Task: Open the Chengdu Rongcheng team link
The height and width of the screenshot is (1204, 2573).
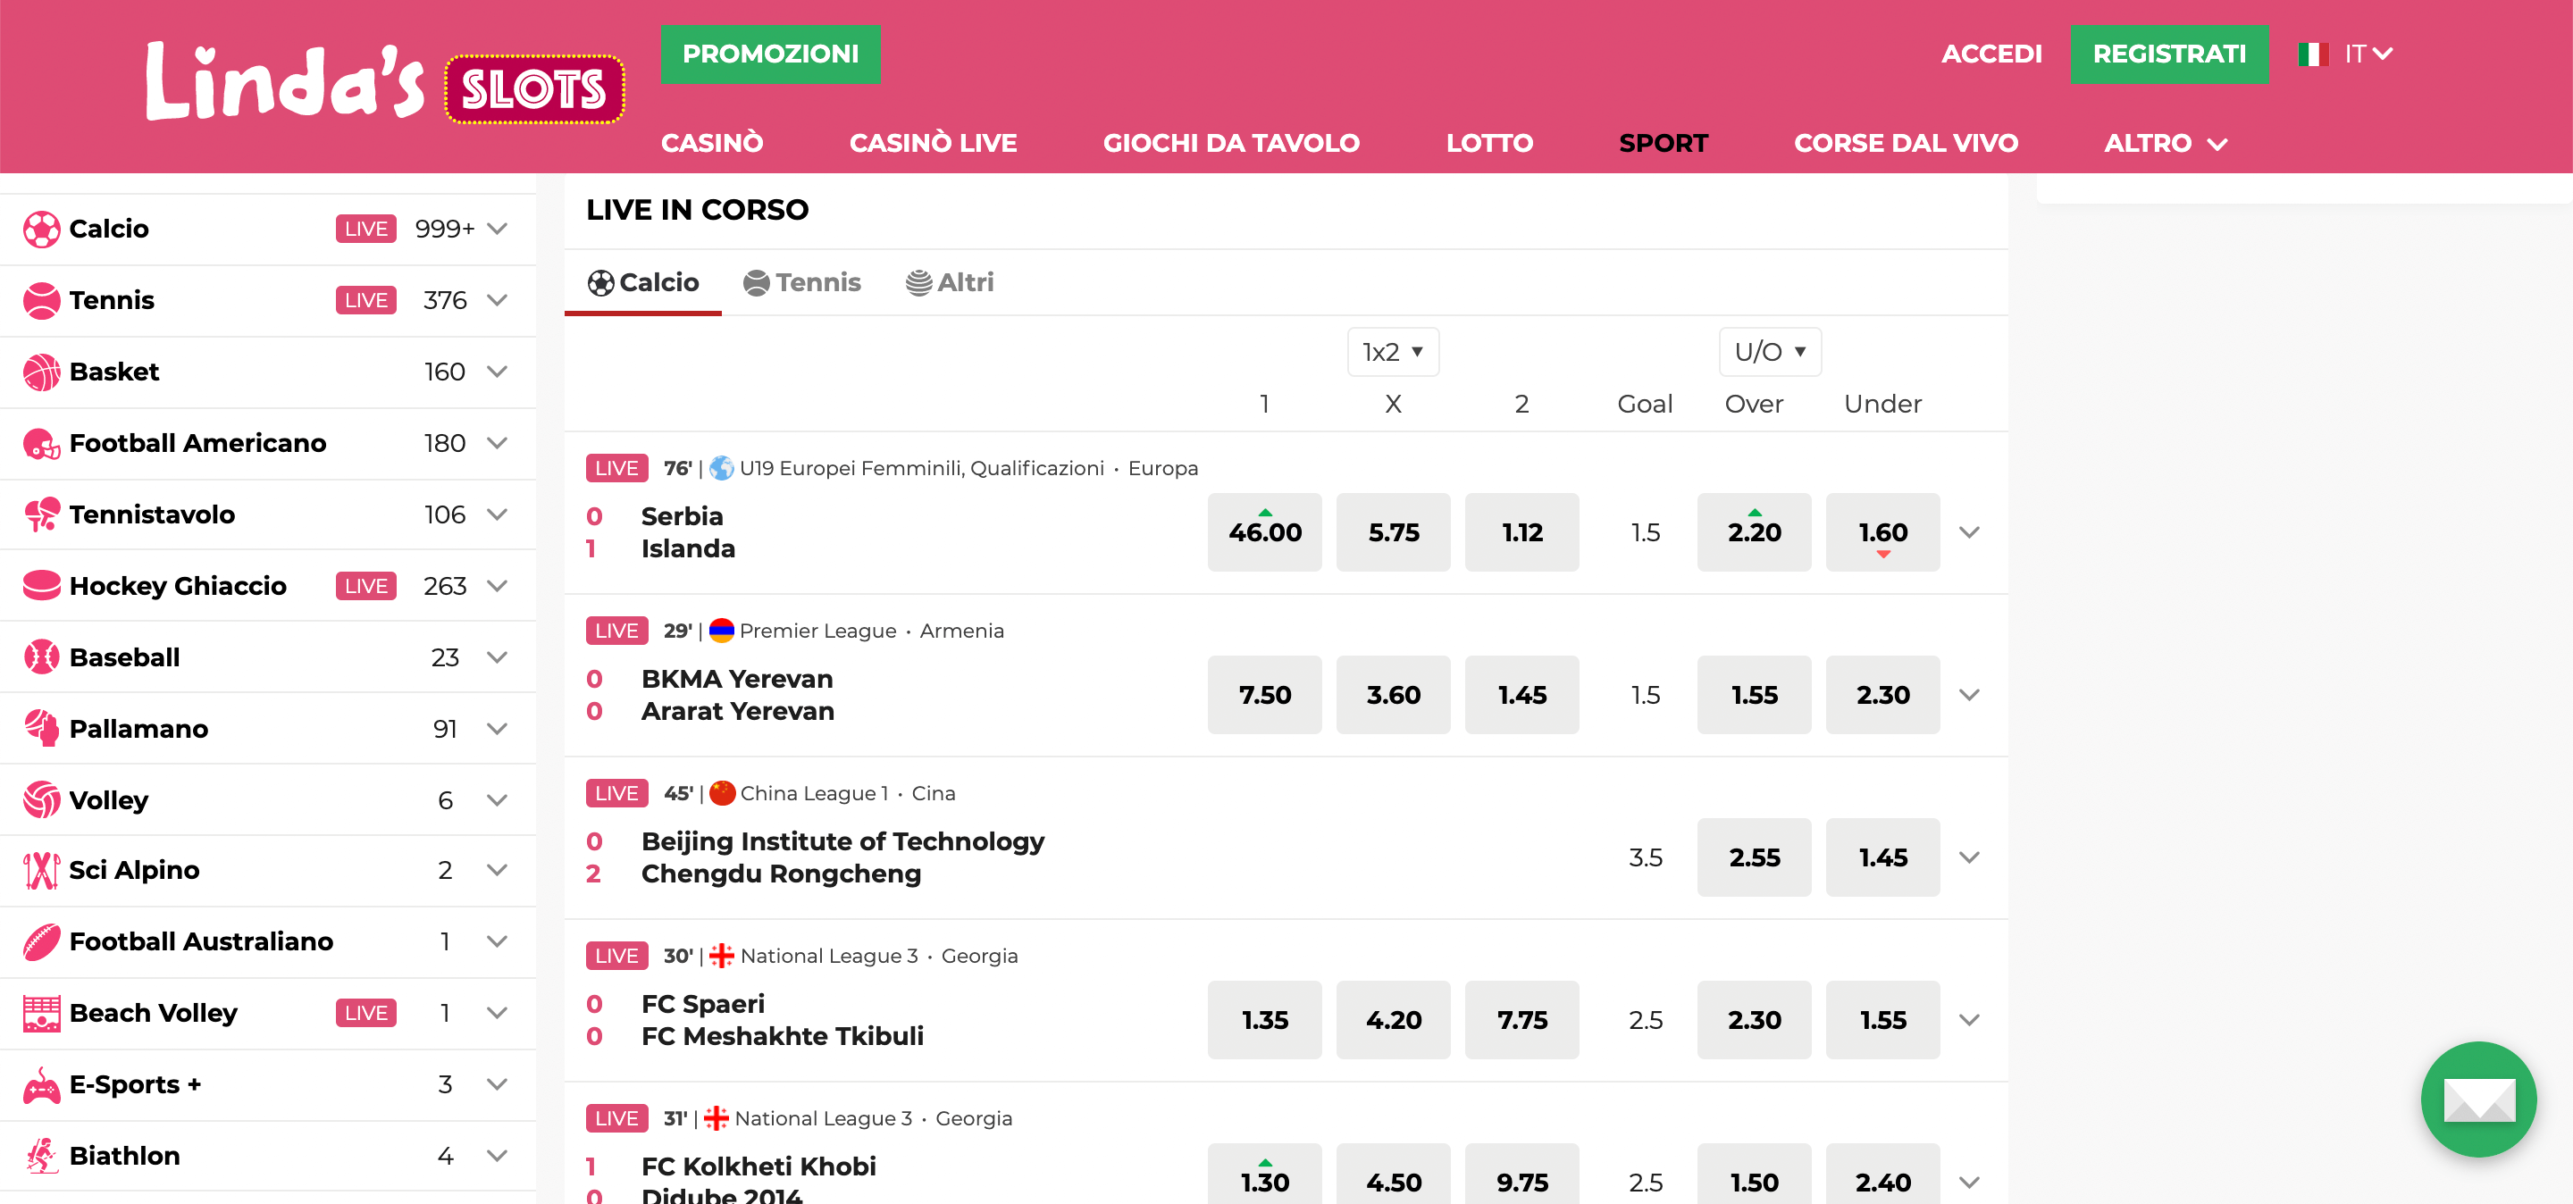Action: pyautogui.click(x=781, y=874)
